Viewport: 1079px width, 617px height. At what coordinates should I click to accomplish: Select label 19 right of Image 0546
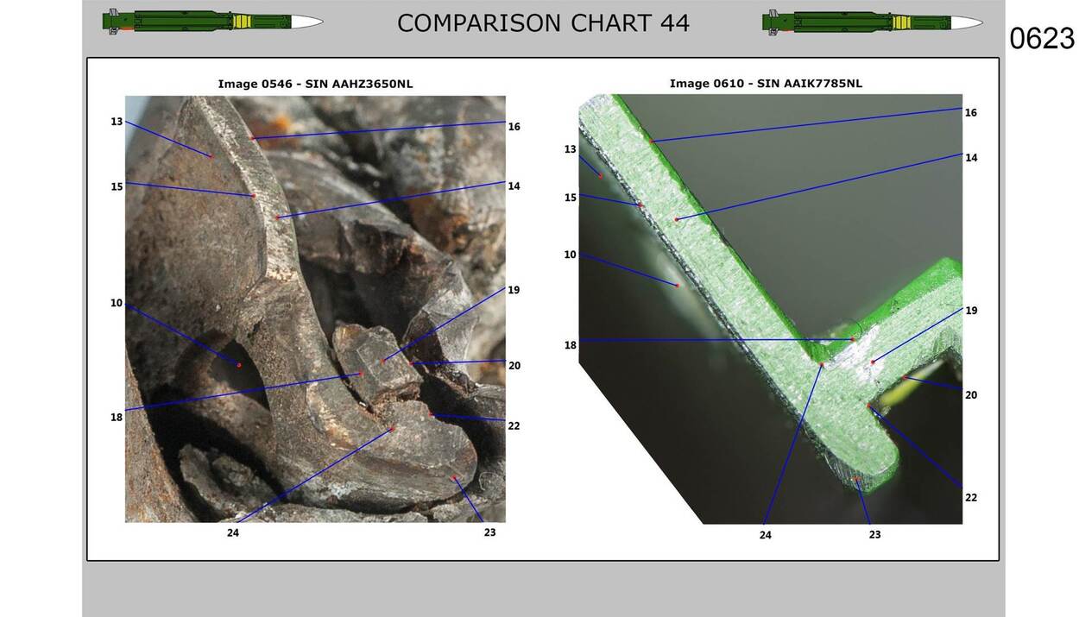pyautogui.click(x=514, y=290)
